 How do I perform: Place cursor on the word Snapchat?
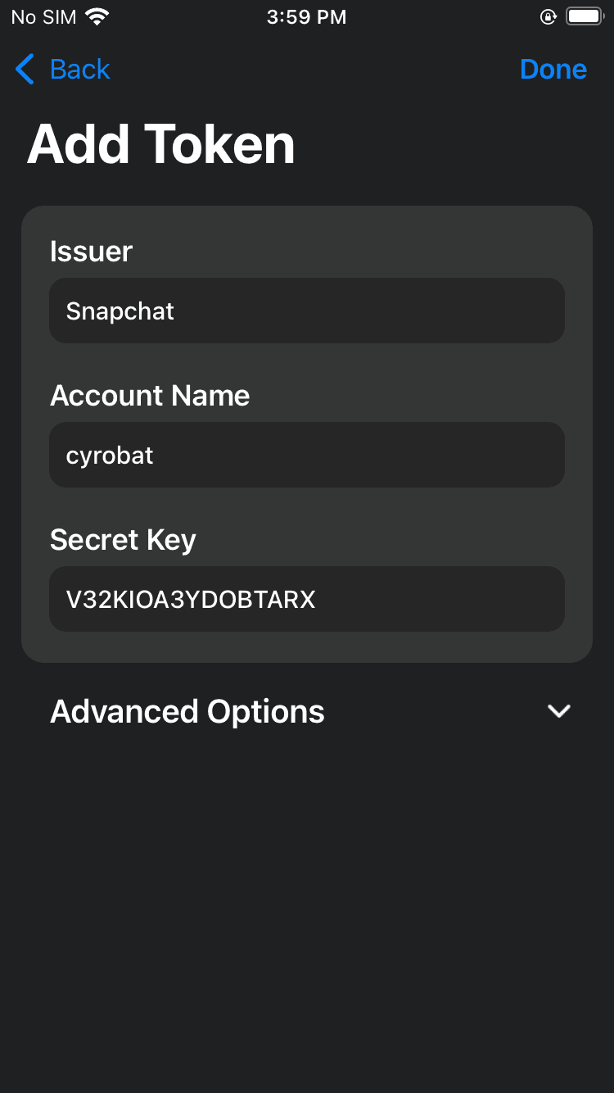click(x=120, y=311)
